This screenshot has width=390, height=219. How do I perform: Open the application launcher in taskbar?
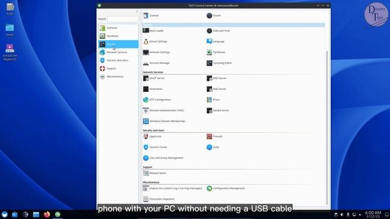tap(4, 214)
